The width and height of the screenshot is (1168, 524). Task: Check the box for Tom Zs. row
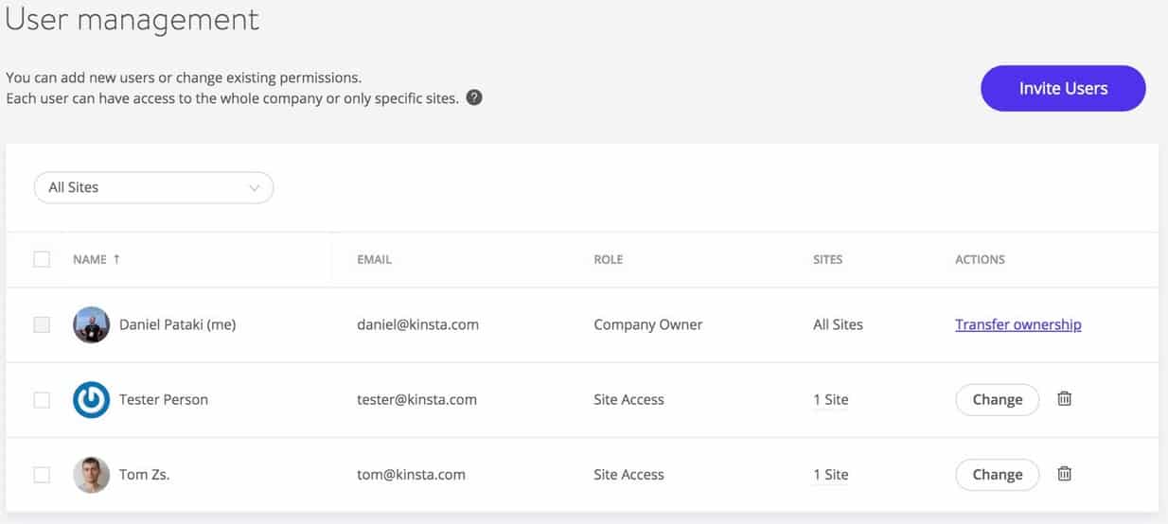click(x=42, y=474)
